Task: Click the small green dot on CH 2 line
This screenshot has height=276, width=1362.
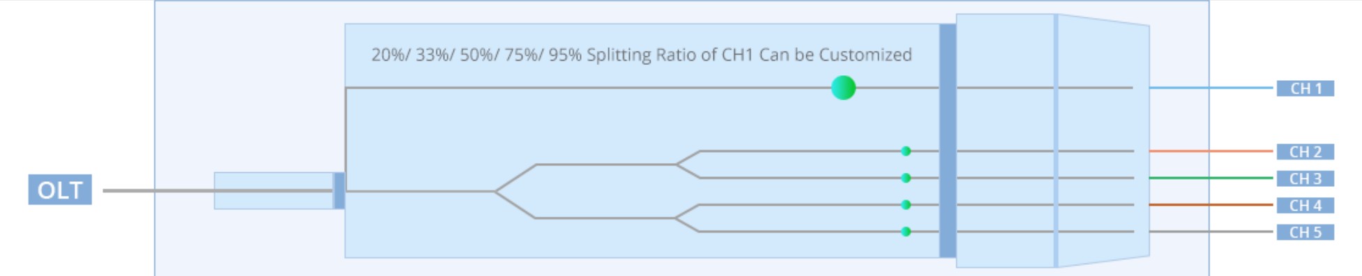Action: [906, 151]
